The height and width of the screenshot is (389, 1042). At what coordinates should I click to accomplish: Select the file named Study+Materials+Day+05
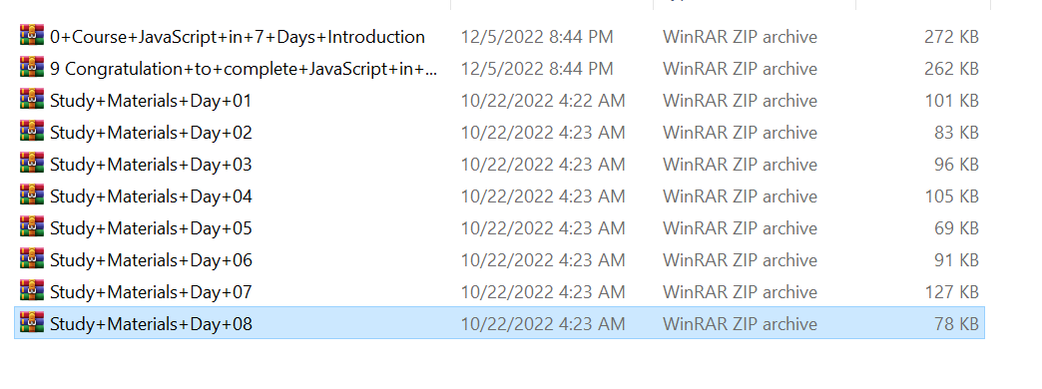(151, 228)
